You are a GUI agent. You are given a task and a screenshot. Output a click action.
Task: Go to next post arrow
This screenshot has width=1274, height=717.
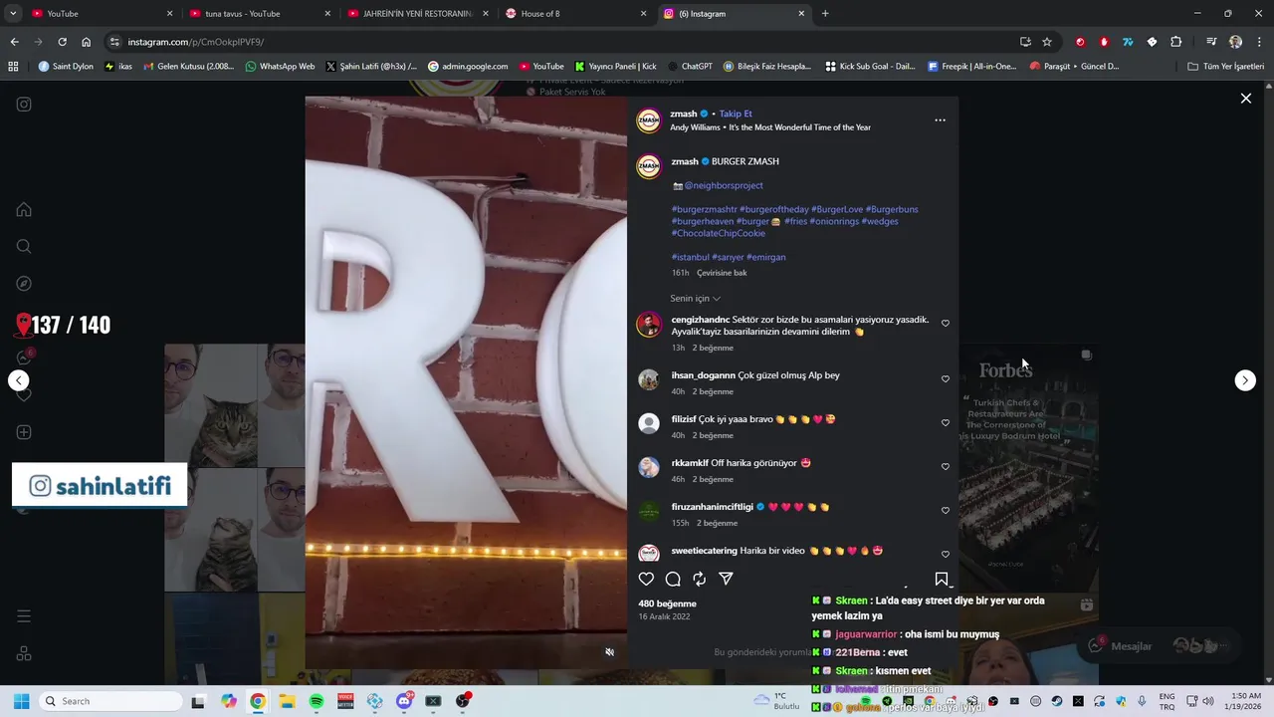(1245, 380)
